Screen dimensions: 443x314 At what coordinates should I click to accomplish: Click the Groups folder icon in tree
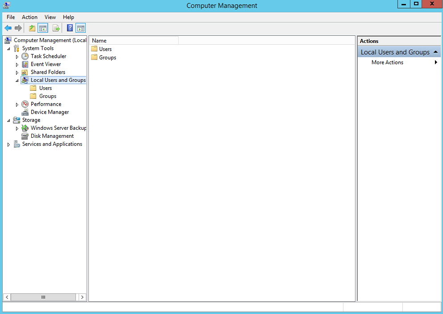(x=33, y=96)
